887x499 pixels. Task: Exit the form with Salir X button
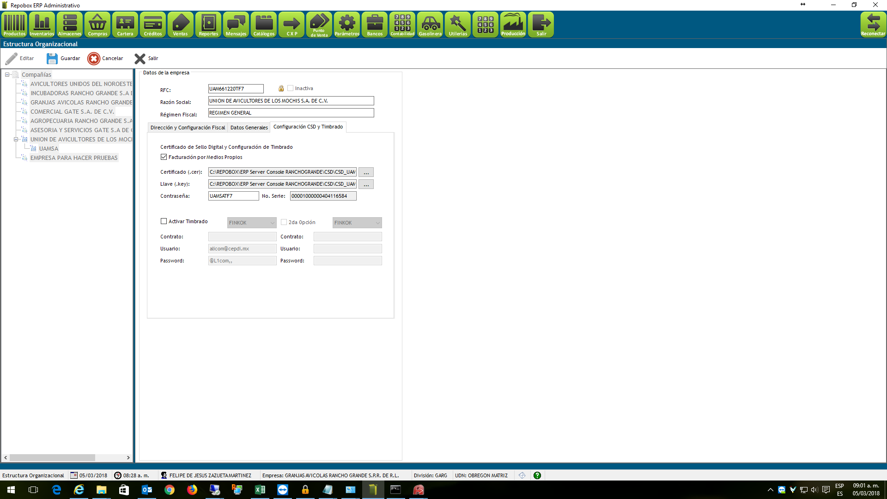pos(146,59)
